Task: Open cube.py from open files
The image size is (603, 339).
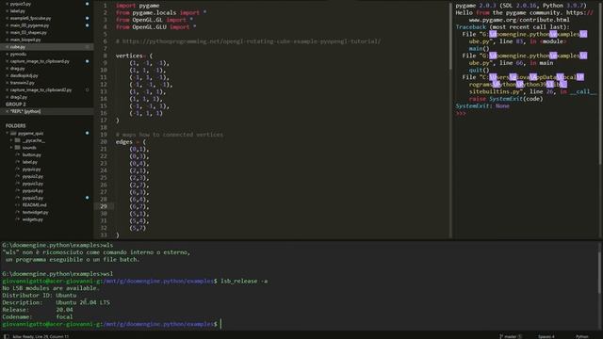Action: point(18,47)
